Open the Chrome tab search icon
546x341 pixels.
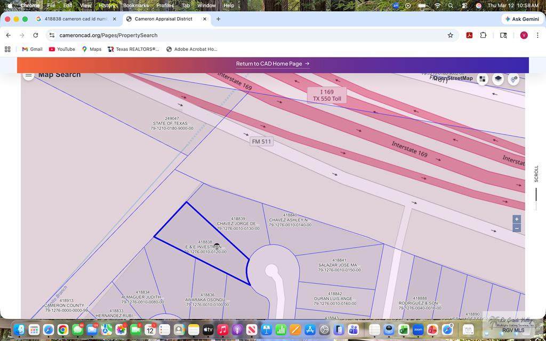coord(503,35)
